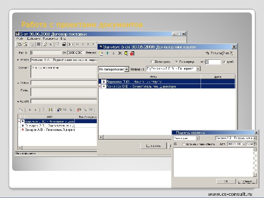
Task: Click scroll-down arrow of Подпись проекта text area
Action: coord(255,175)
